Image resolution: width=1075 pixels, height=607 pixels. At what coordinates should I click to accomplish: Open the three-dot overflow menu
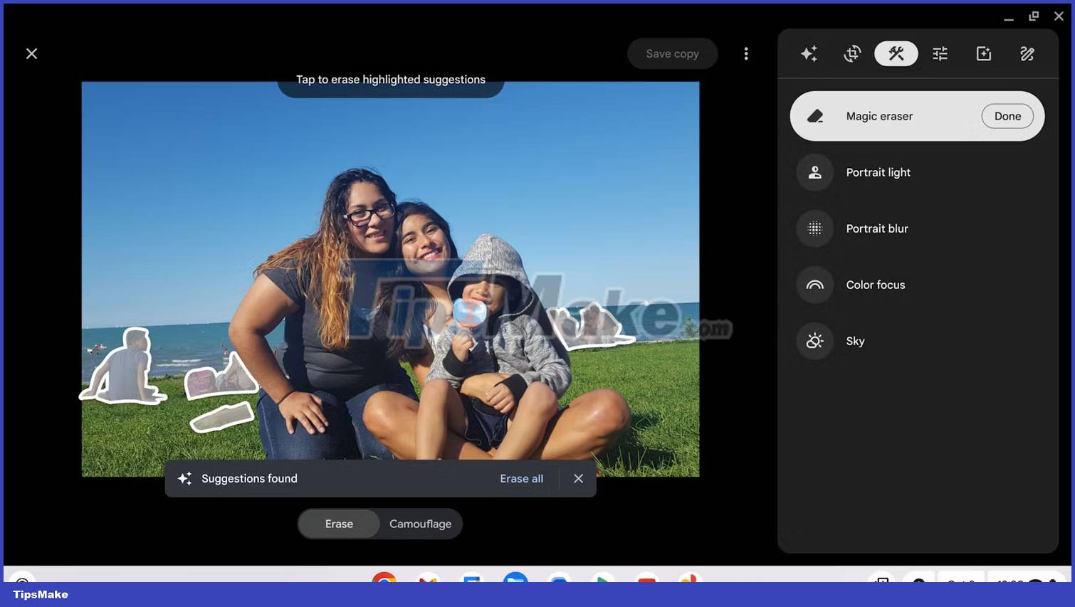[746, 53]
